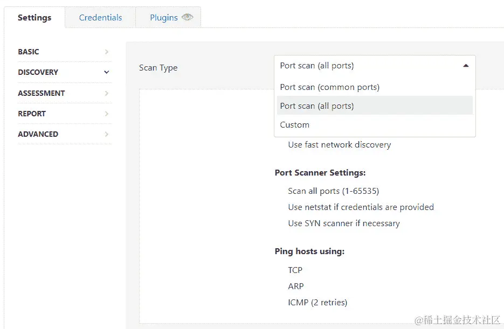
Task: Open the Plugins tab
Action: point(163,17)
